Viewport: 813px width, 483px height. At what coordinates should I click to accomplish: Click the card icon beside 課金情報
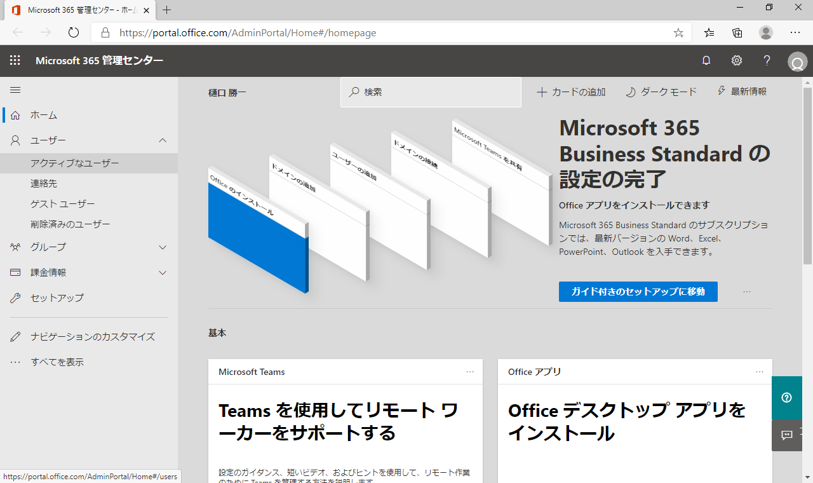(15, 273)
